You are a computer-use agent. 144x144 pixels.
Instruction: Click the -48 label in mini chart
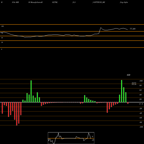pyautogui.click(x=93, y=140)
